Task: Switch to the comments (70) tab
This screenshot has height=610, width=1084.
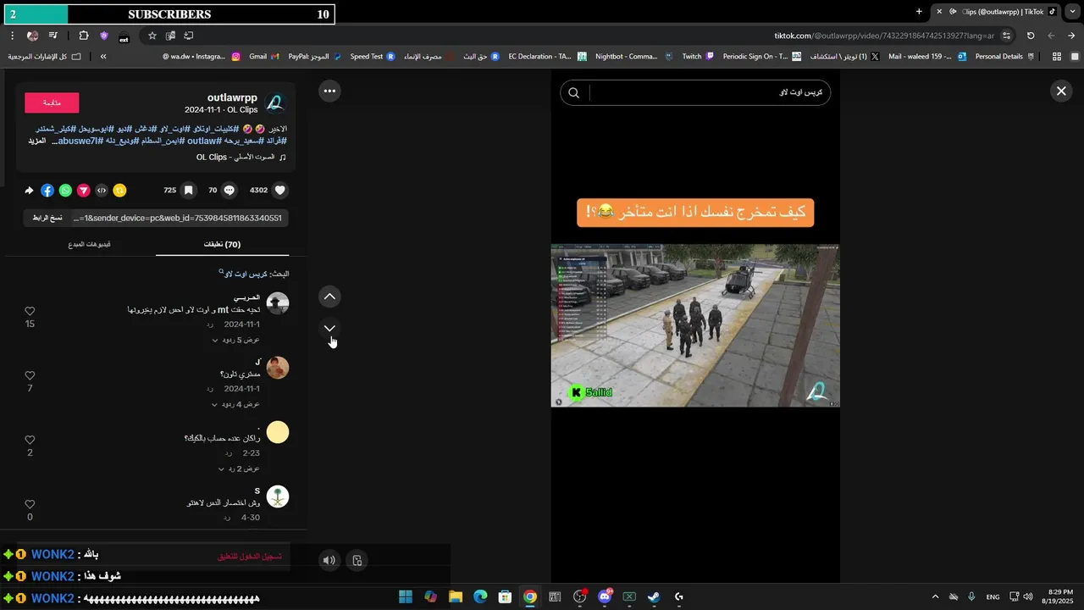Action: [x=222, y=244]
